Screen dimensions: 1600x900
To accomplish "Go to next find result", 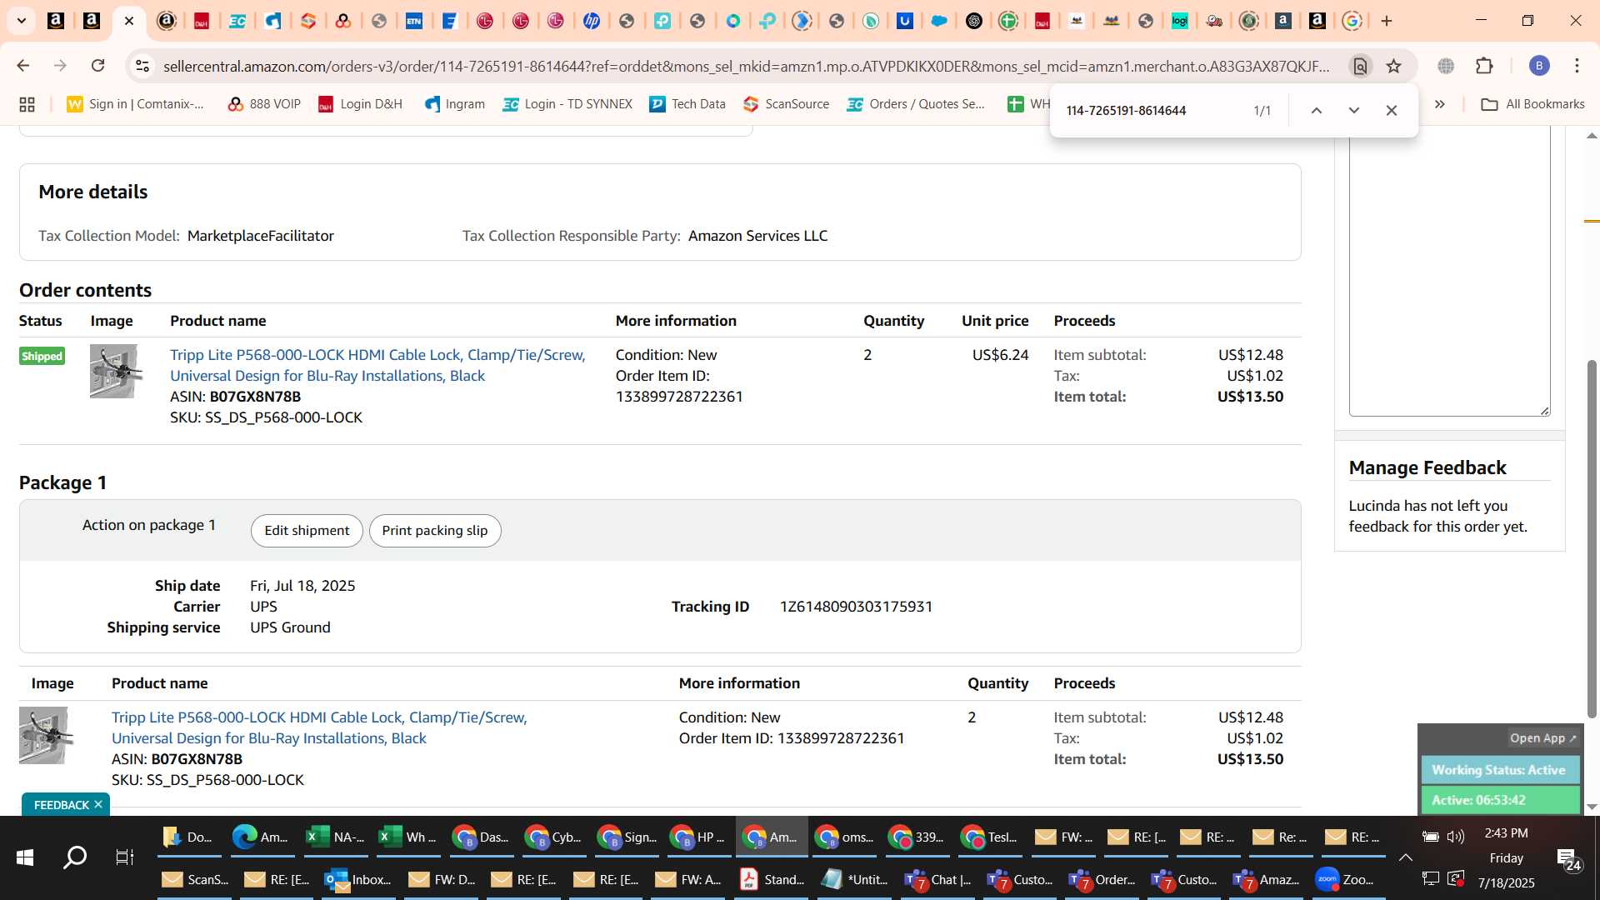I will 1354,111.
